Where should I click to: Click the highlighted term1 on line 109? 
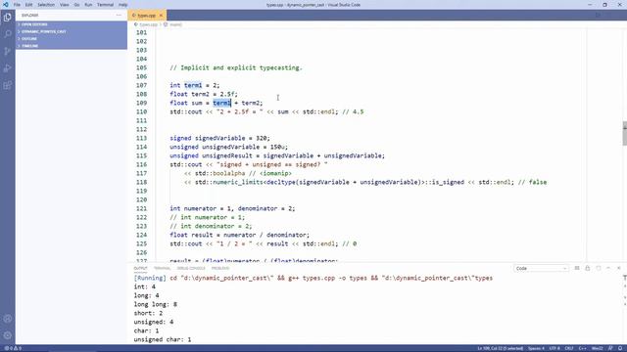point(222,103)
